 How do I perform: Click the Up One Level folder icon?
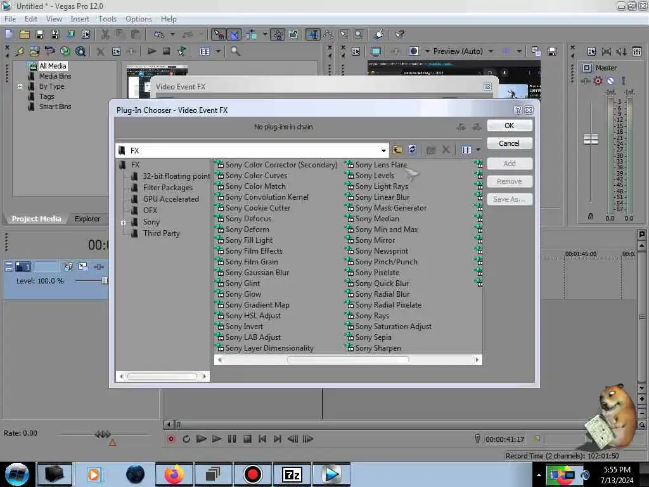click(x=397, y=150)
